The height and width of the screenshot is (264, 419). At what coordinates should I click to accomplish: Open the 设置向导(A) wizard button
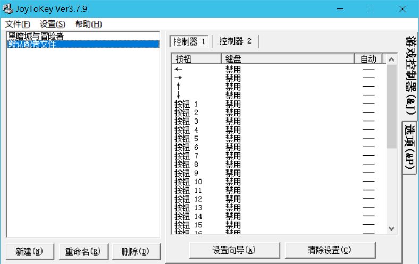click(234, 250)
